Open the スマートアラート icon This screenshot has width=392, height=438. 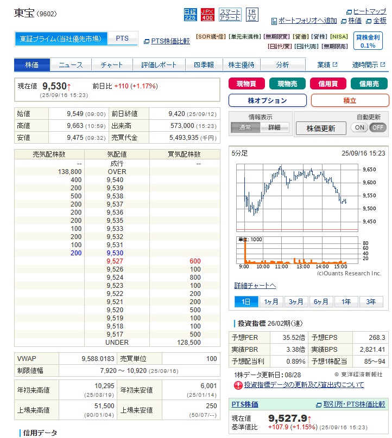point(230,15)
